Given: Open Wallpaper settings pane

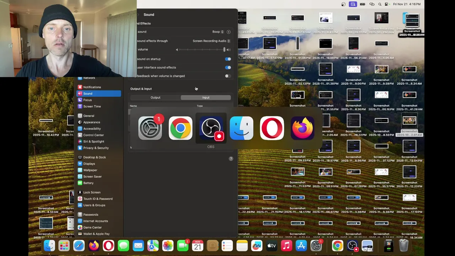Looking at the screenshot, I should (98, 170).
